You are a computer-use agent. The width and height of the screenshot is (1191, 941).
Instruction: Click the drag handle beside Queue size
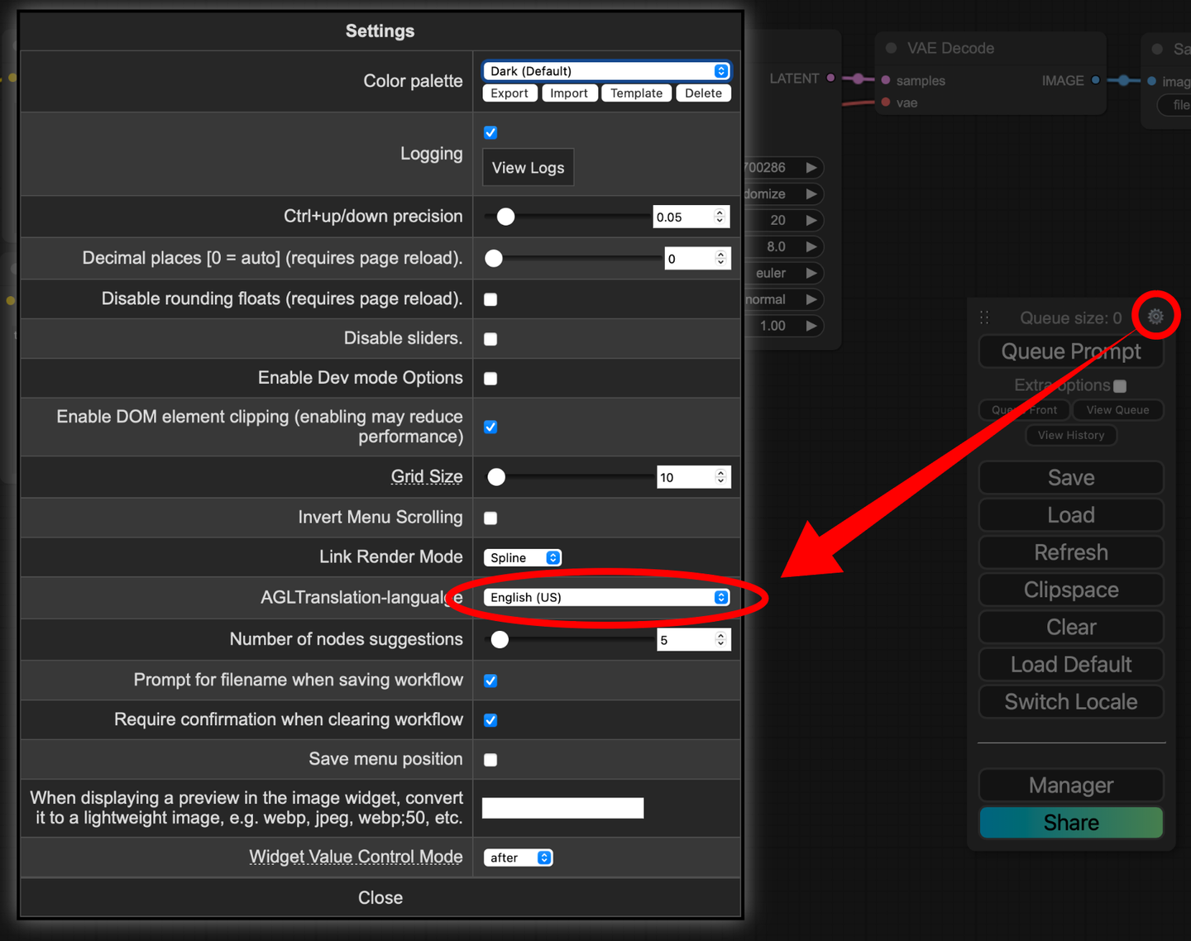coord(984,318)
